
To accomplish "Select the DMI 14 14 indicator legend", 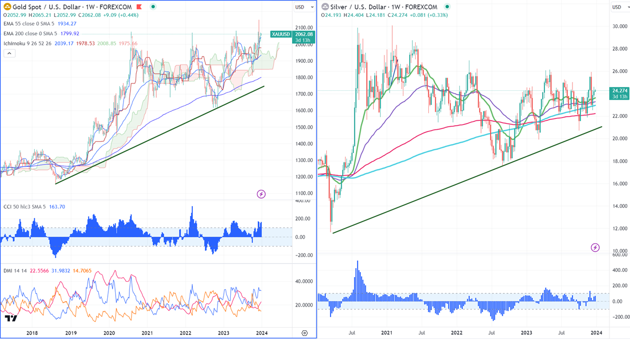I will [x=15, y=271].
